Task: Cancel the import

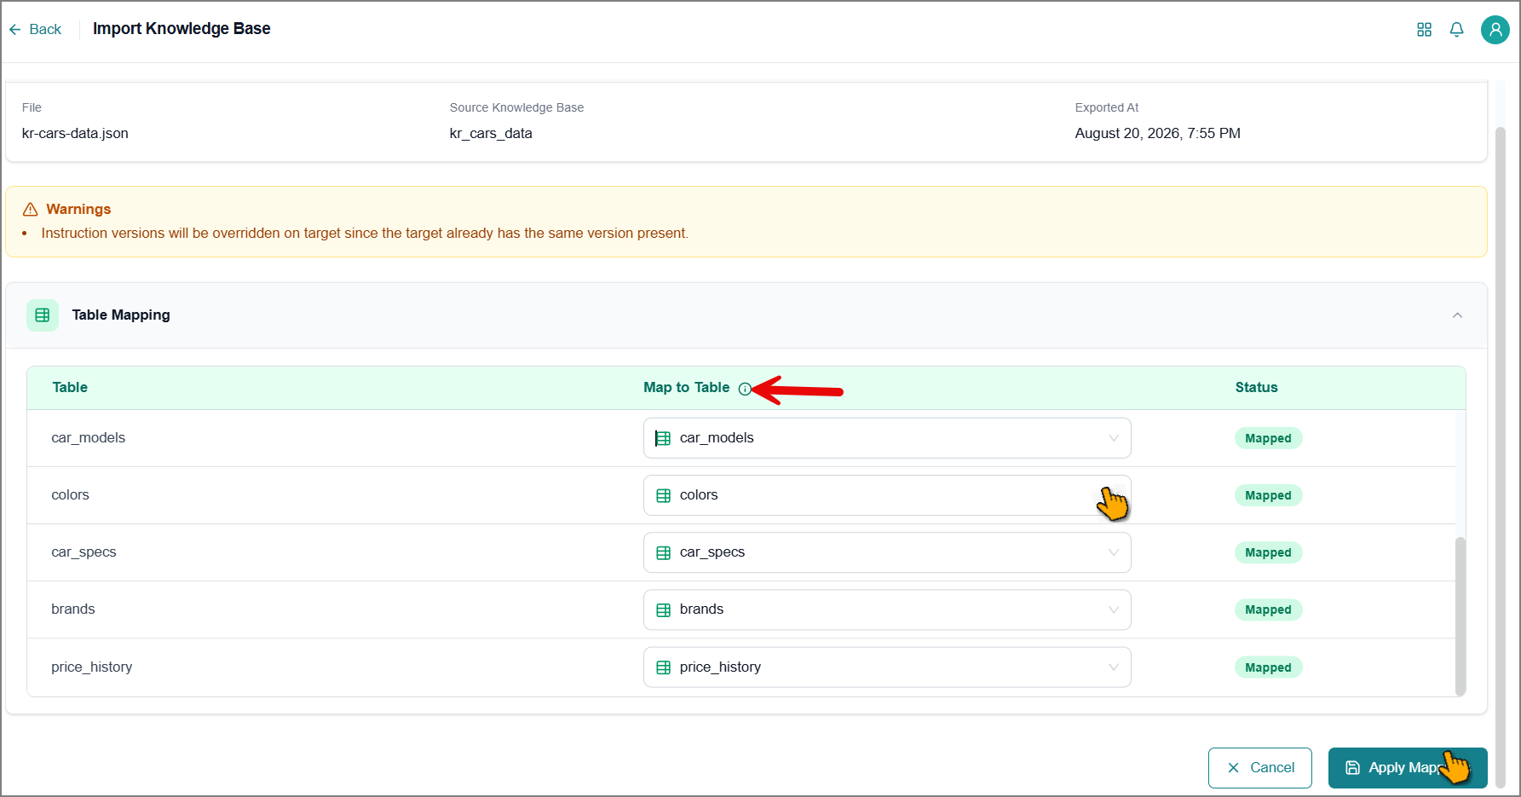Action: 1259,768
